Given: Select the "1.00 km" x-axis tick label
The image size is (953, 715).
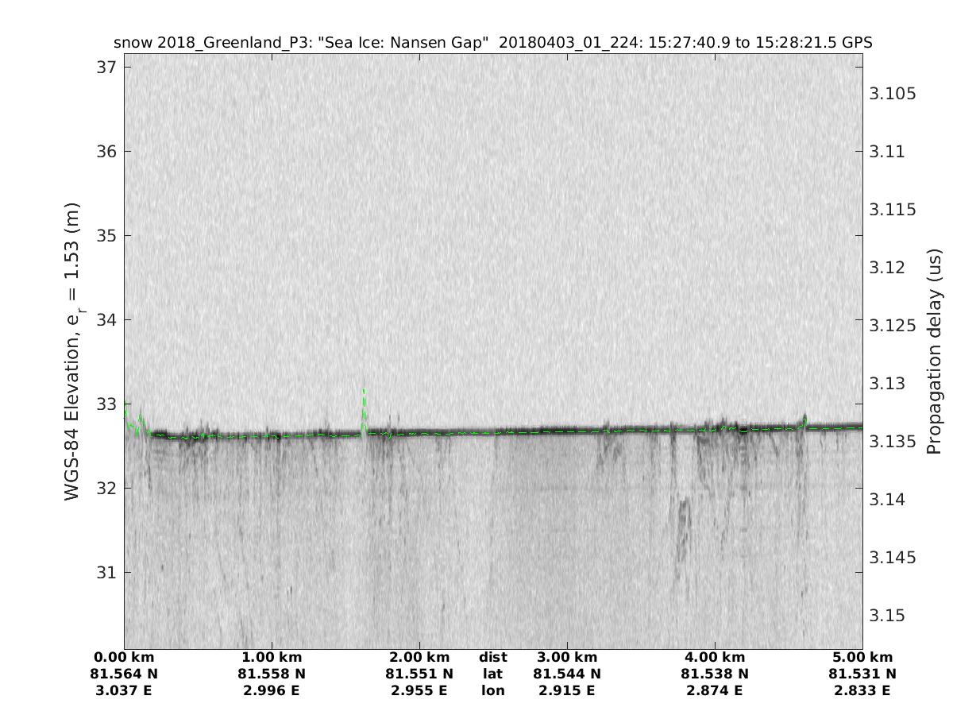Looking at the screenshot, I should [x=272, y=658].
